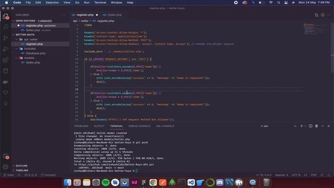
Task: Open Discord from the Dock
Action: pyautogui.click(x=220, y=182)
